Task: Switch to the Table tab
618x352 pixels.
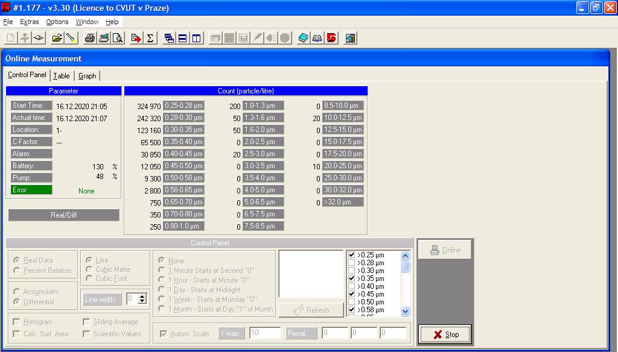Action: [x=62, y=75]
